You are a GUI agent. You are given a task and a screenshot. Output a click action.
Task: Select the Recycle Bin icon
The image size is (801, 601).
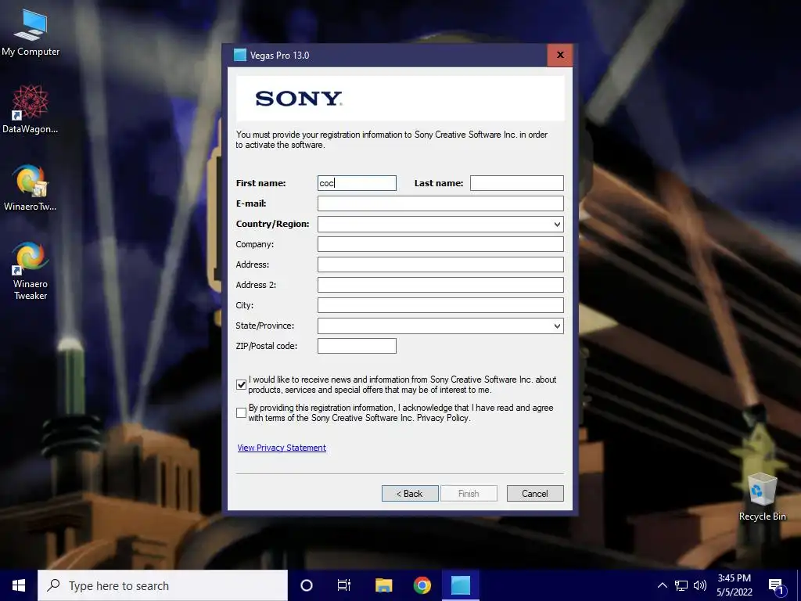[762, 497]
